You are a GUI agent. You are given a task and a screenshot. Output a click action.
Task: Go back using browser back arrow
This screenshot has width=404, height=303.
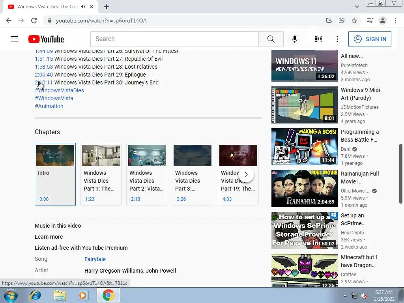point(9,21)
